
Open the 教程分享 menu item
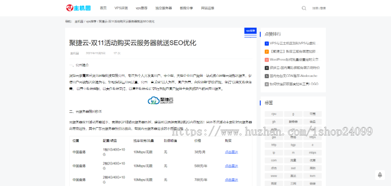click(x=186, y=8)
